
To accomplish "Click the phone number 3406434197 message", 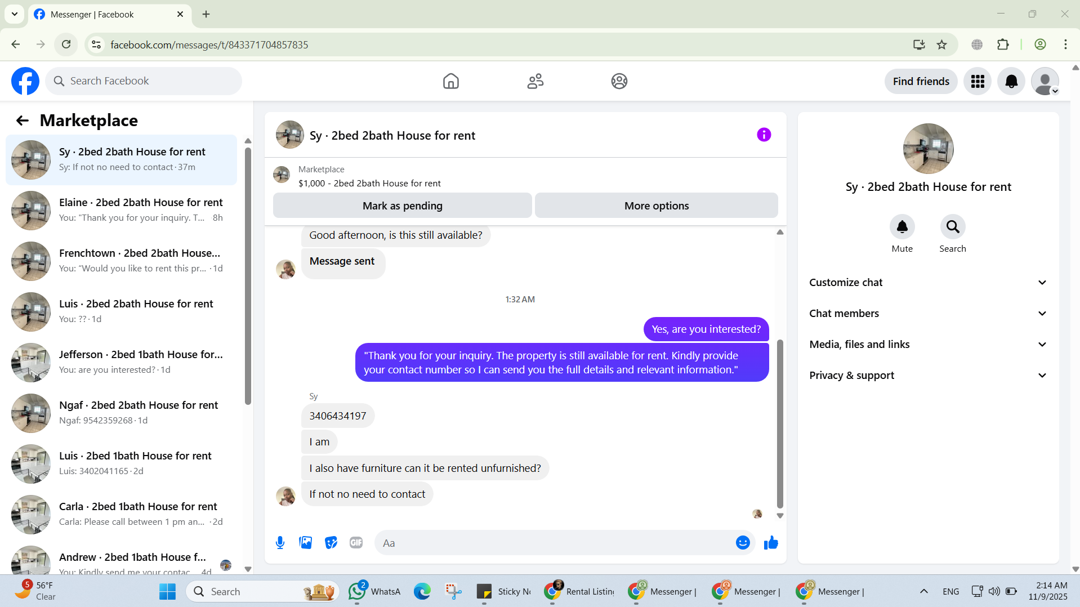I will tap(337, 416).
